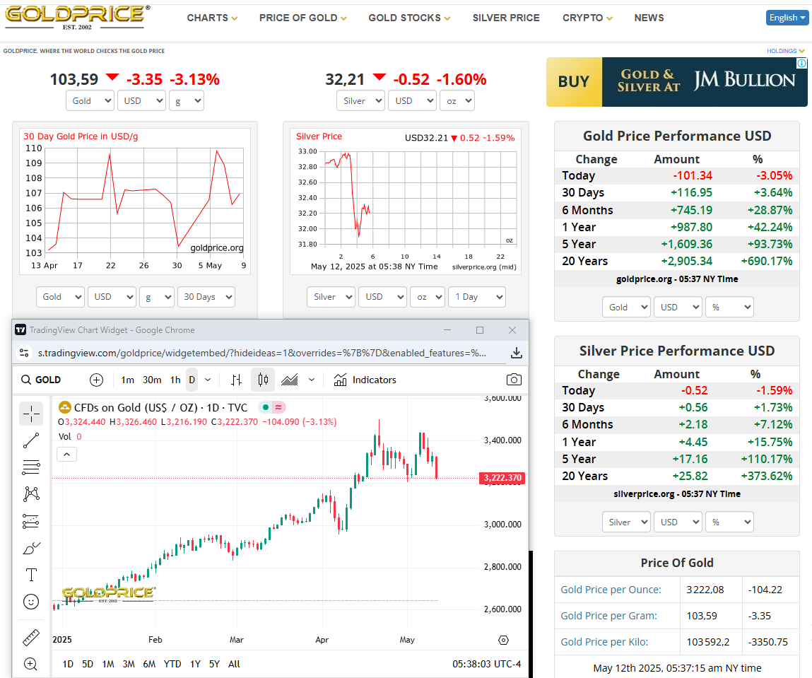Open the English language dropdown
Viewport: 812px width, 678px height.
[787, 18]
